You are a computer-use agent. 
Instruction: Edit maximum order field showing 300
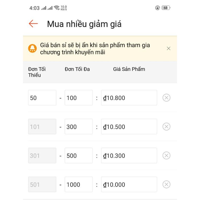(x=78, y=127)
